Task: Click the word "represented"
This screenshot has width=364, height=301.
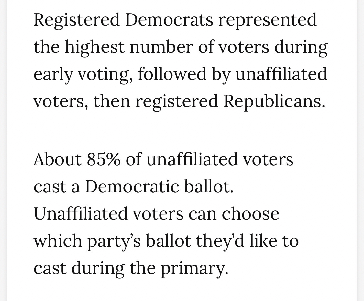Action: 267,19
